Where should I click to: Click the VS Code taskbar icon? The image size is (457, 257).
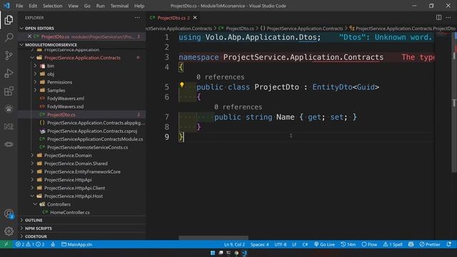click(x=244, y=253)
